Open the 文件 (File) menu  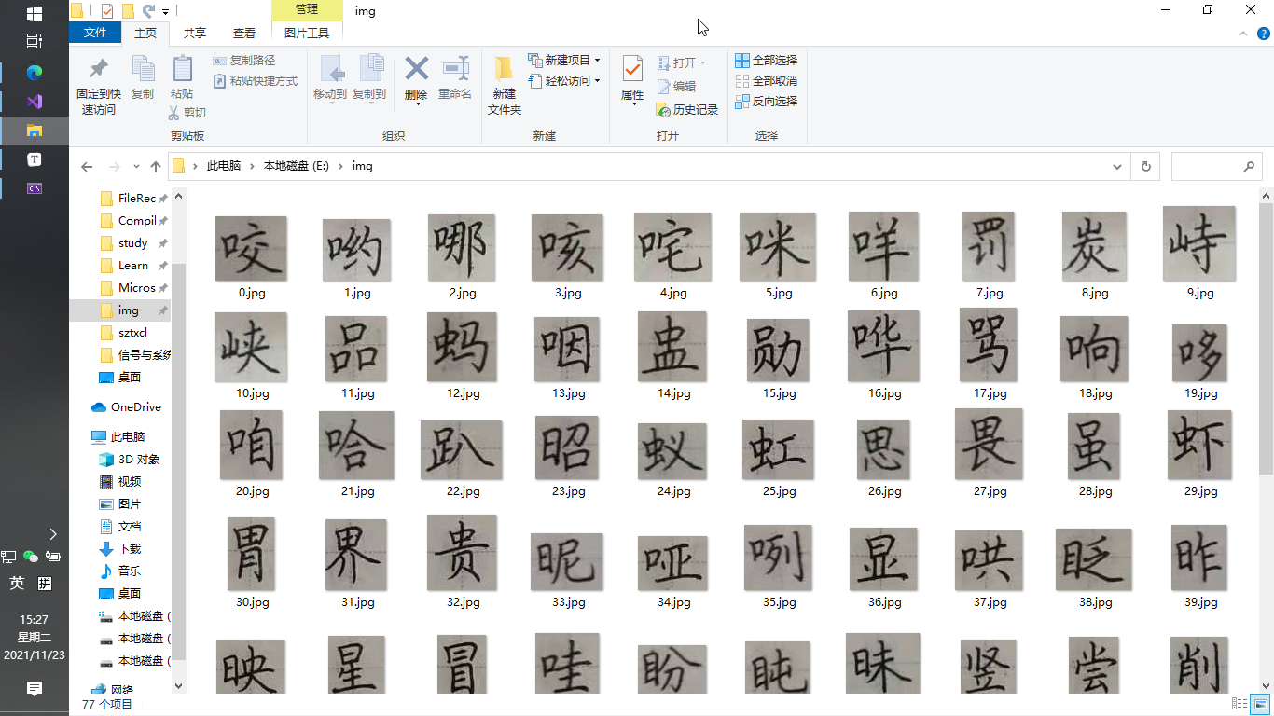(x=94, y=31)
